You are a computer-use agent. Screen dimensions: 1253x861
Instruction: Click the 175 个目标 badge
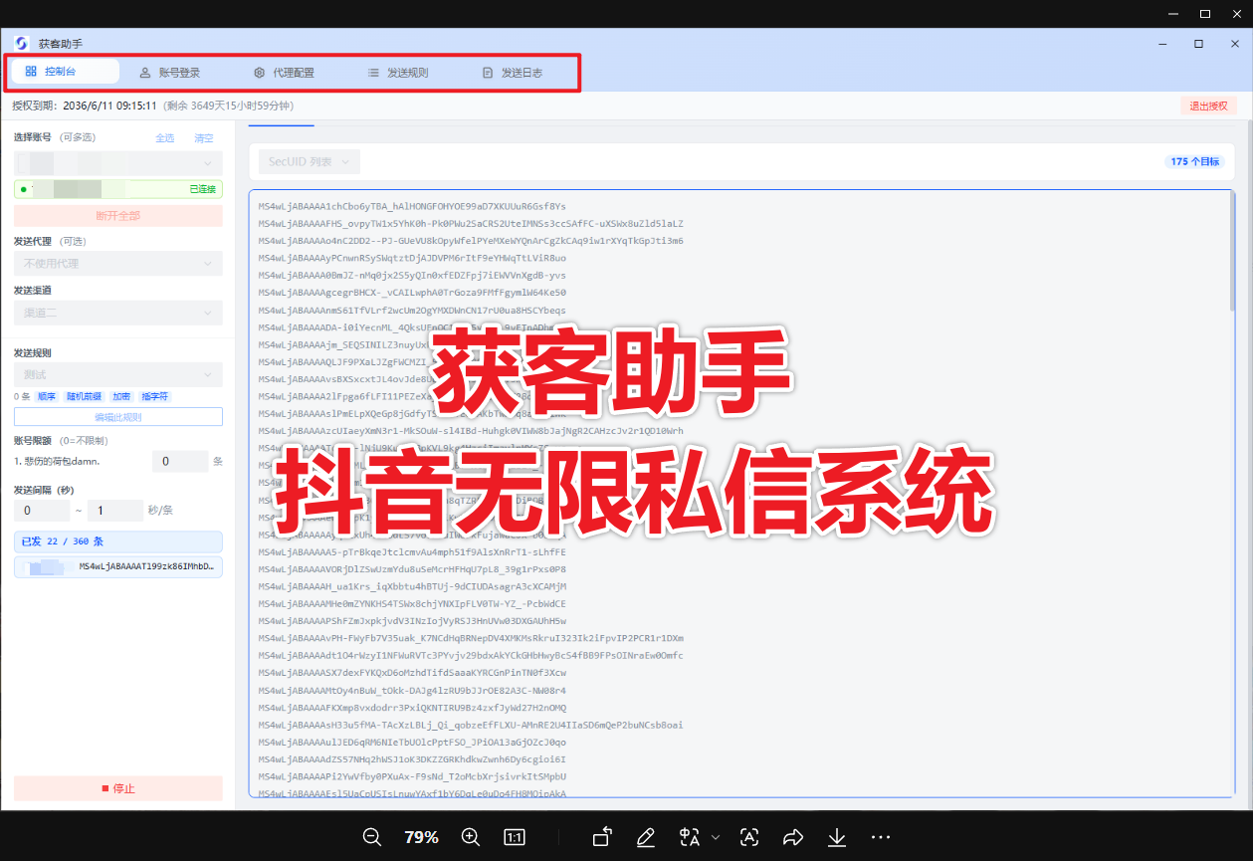pos(1194,161)
